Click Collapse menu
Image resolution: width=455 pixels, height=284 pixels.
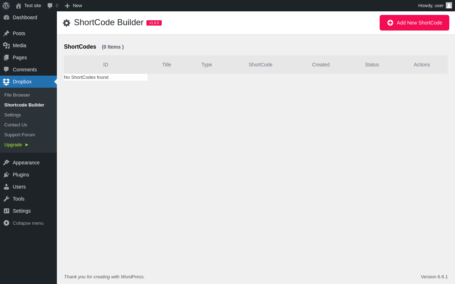pos(28,223)
